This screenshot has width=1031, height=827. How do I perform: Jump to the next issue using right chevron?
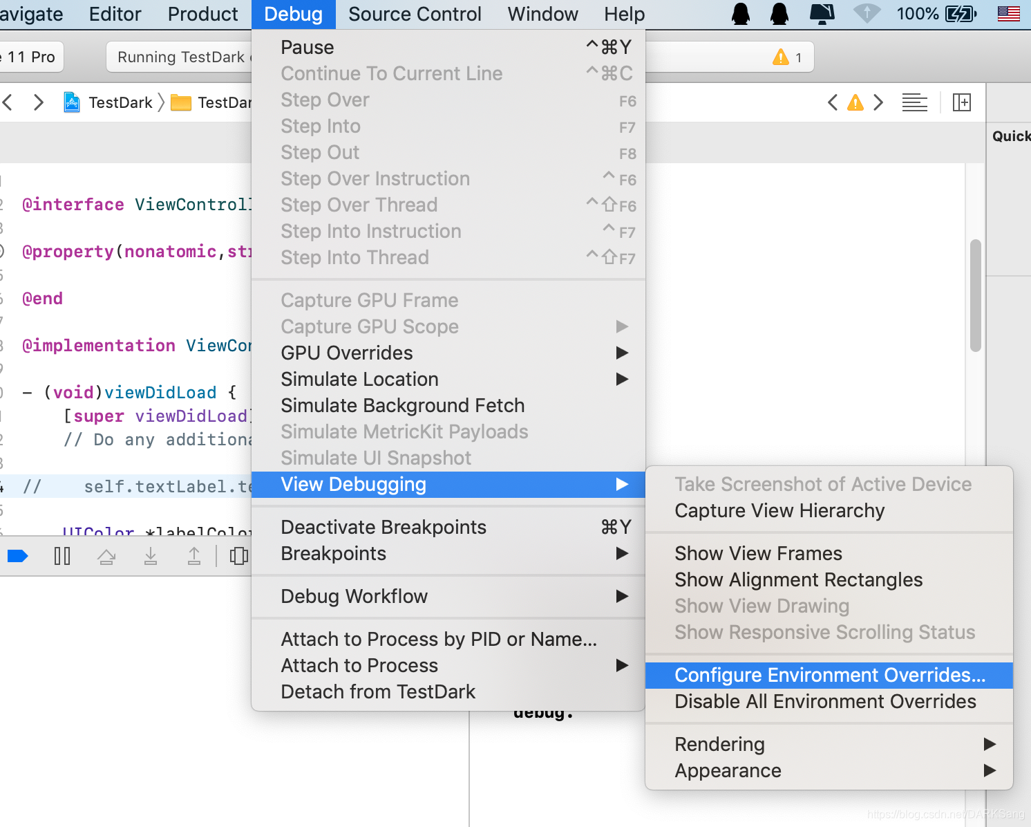pos(878,102)
